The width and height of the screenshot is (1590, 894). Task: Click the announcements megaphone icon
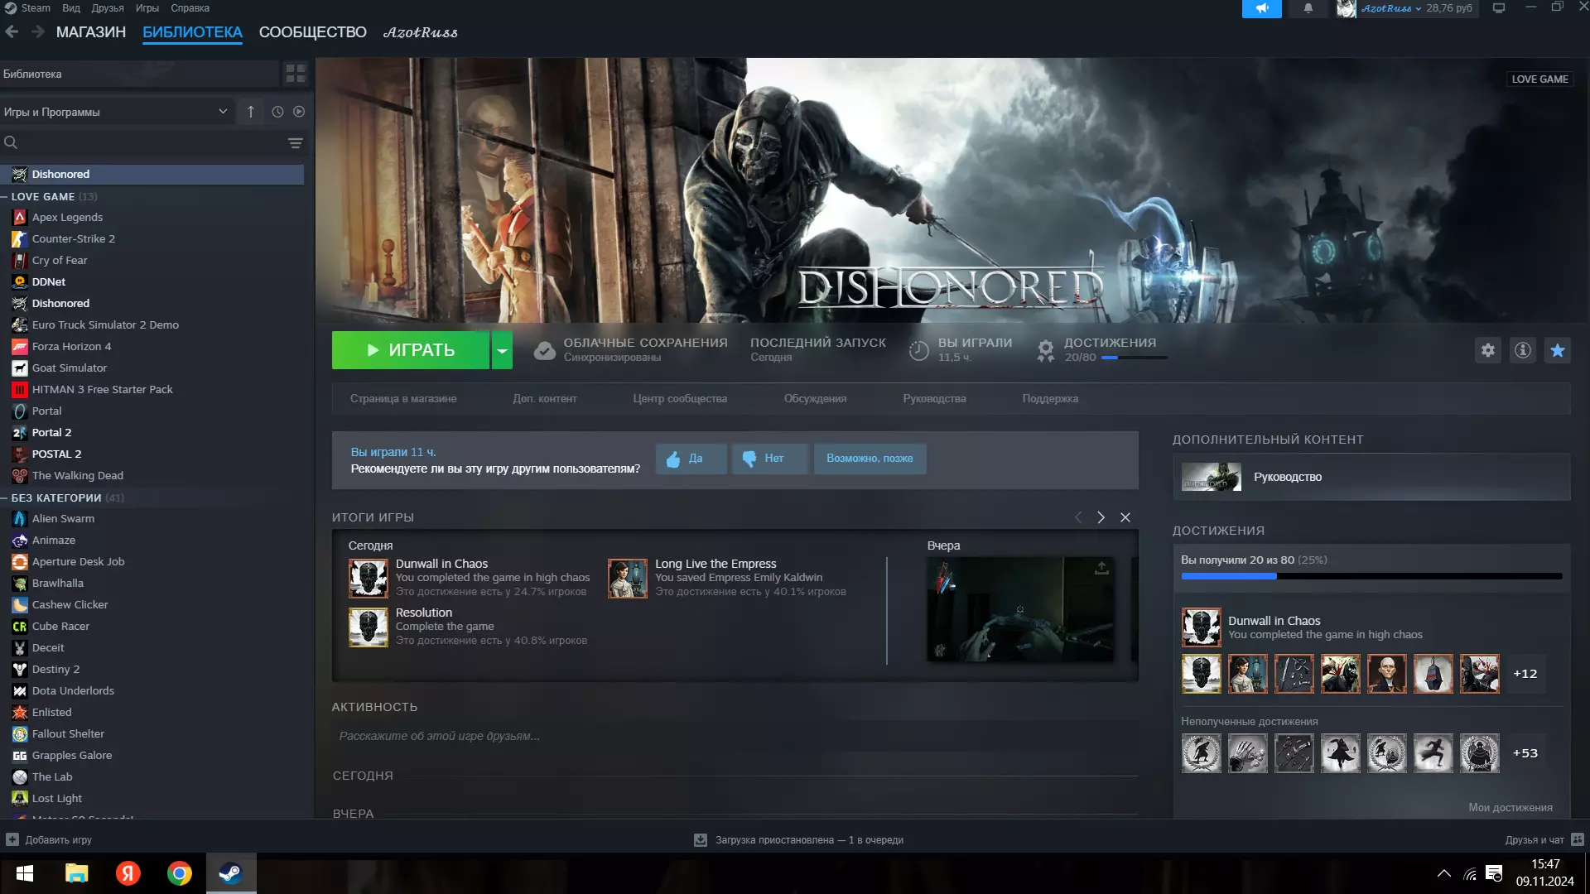(x=1261, y=8)
